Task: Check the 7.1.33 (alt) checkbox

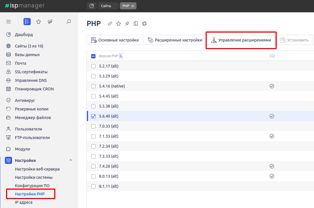Action: coord(93,136)
